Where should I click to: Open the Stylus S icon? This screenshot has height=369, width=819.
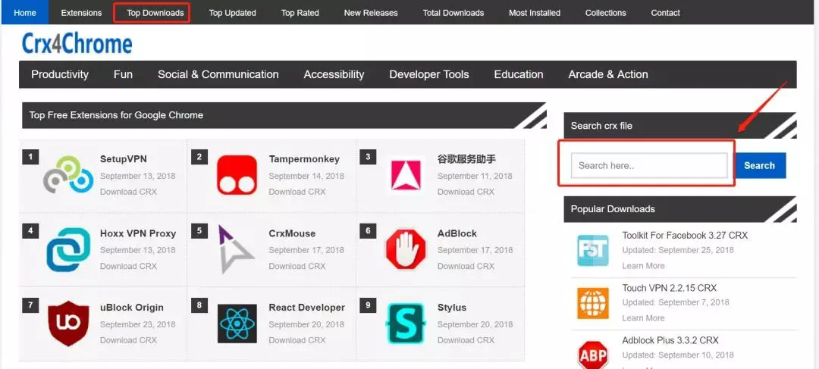406,324
